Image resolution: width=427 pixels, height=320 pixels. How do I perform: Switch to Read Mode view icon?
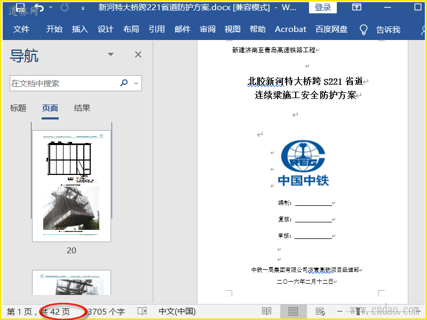[x=266, y=311]
